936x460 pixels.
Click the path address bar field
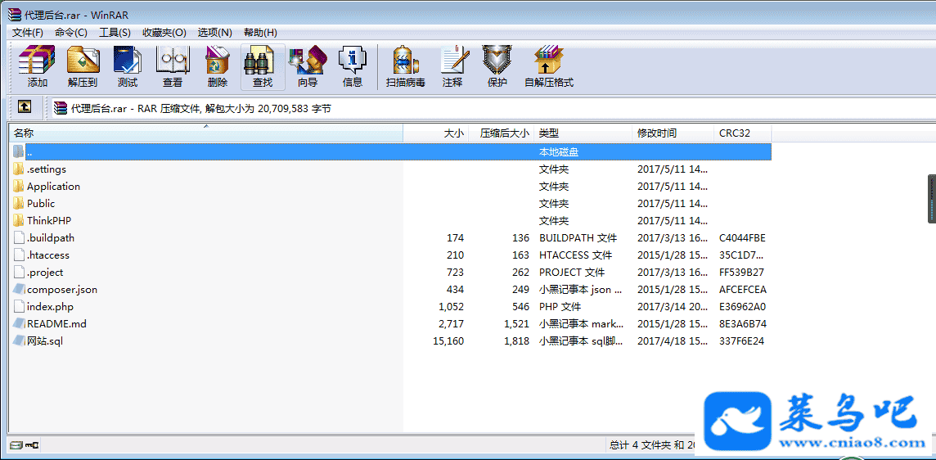point(491,108)
